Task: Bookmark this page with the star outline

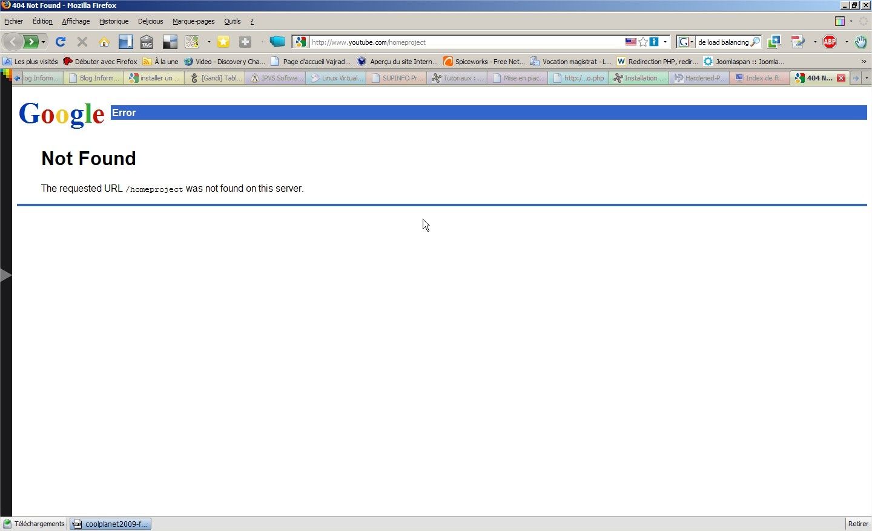Action: coord(643,42)
